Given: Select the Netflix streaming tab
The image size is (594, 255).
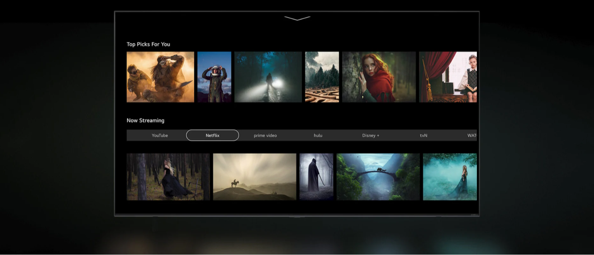Looking at the screenshot, I should (212, 135).
